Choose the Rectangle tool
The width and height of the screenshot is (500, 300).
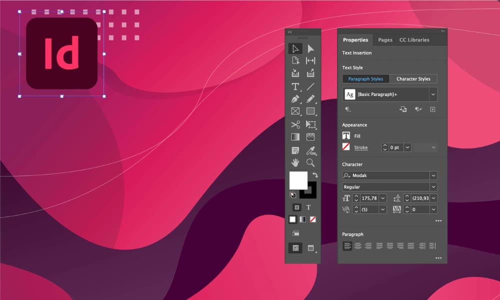310,111
